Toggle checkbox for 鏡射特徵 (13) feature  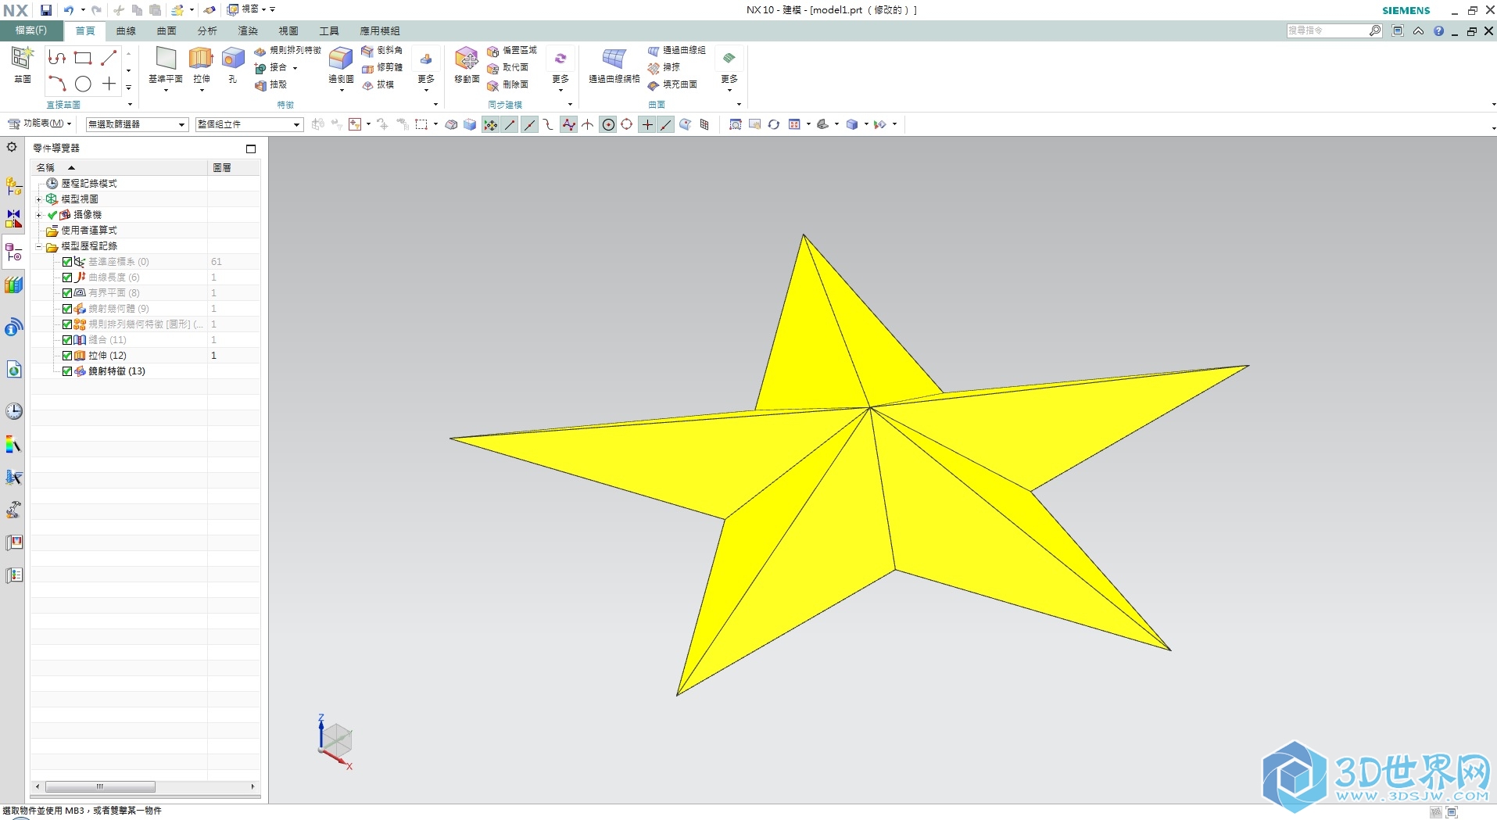(67, 371)
